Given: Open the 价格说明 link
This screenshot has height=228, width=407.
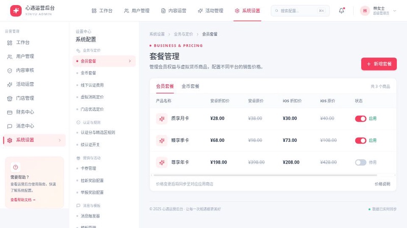Looking at the screenshot, I should [383, 184].
